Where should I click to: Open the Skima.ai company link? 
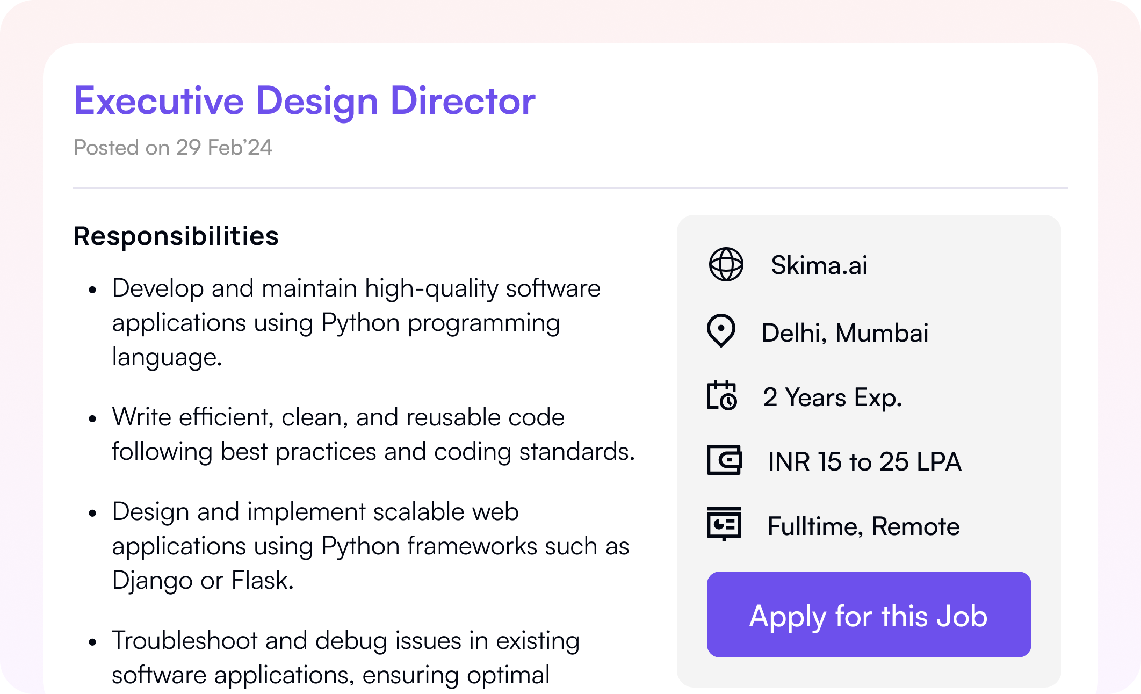(819, 265)
